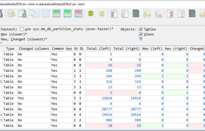Check all left-side items icon

[114, 14]
